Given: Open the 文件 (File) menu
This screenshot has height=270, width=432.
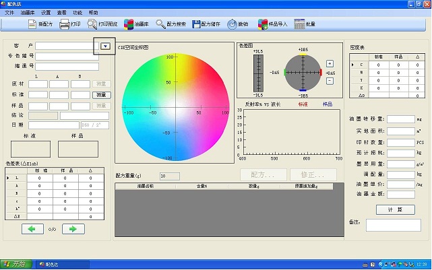Looking at the screenshot, I should [9, 13].
